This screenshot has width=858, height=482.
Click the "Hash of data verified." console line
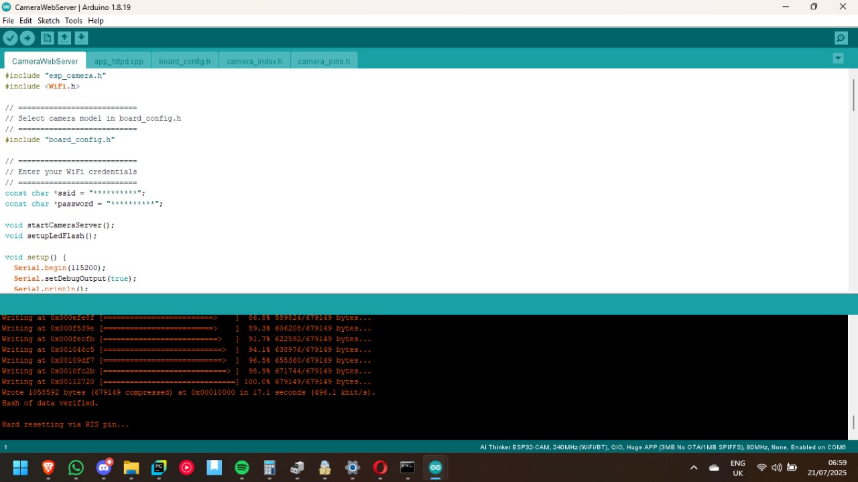point(50,404)
